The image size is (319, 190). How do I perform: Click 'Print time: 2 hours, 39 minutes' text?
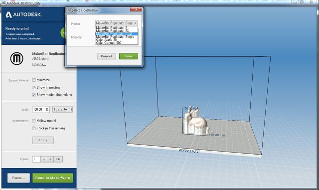pyautogui.click(x=23, y=38)
